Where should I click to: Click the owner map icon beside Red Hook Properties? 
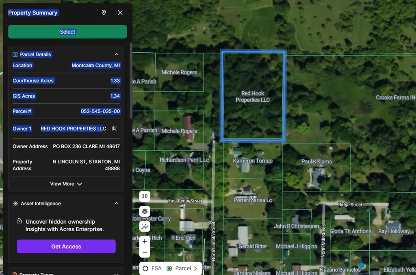(114, 129)
